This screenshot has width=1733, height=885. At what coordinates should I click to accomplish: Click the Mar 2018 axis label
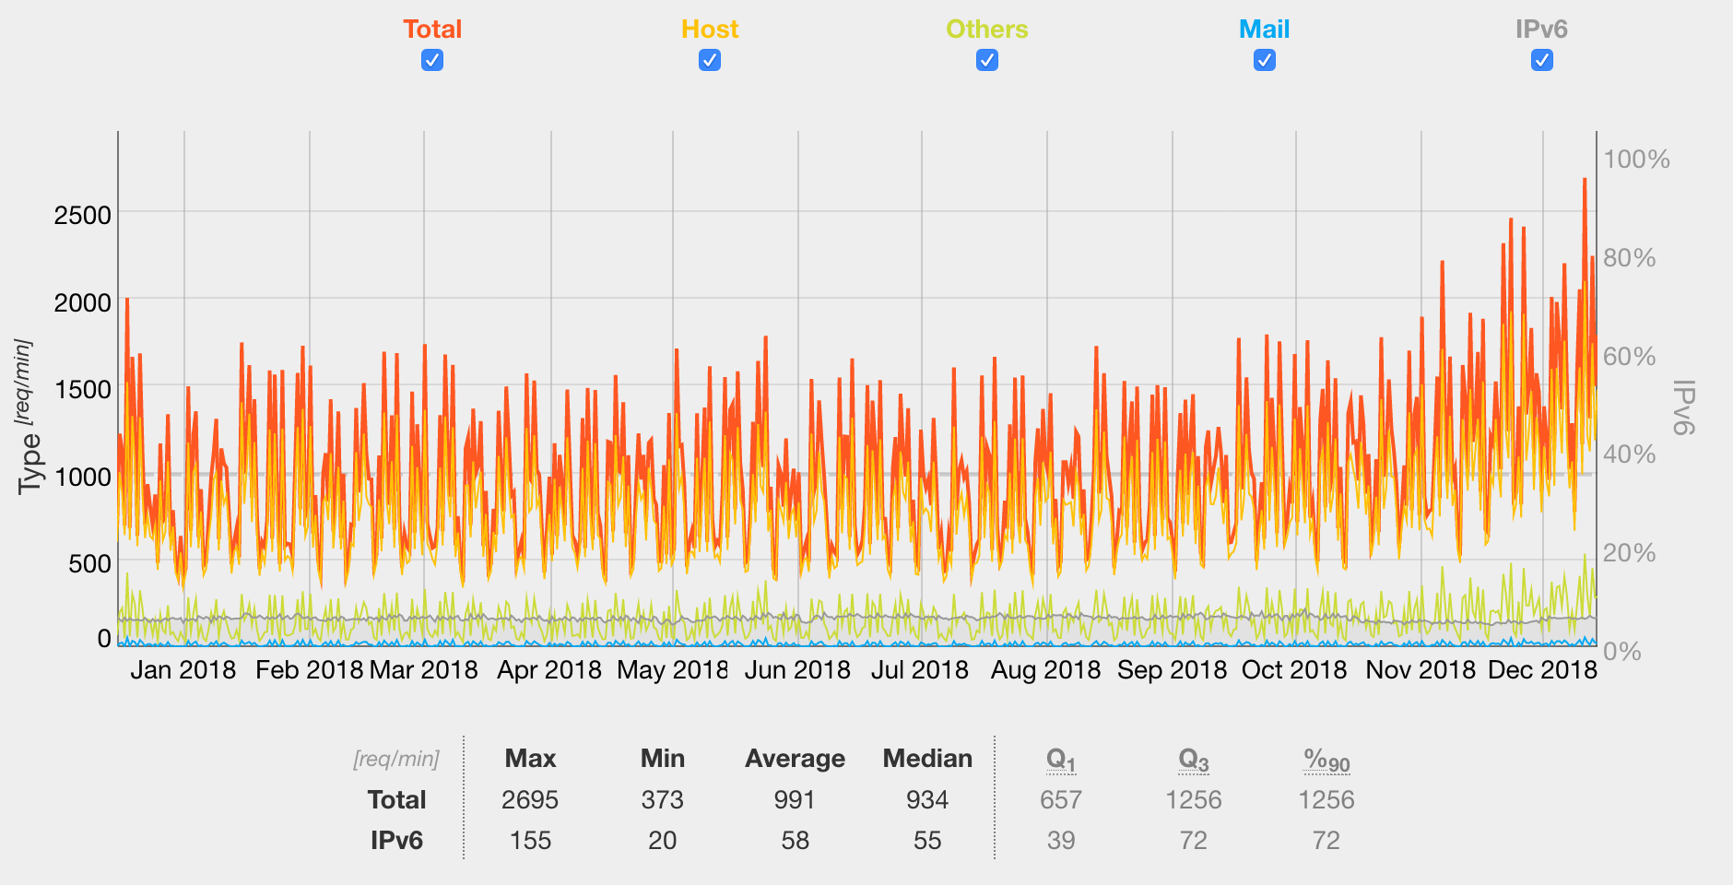pos(424,669)
